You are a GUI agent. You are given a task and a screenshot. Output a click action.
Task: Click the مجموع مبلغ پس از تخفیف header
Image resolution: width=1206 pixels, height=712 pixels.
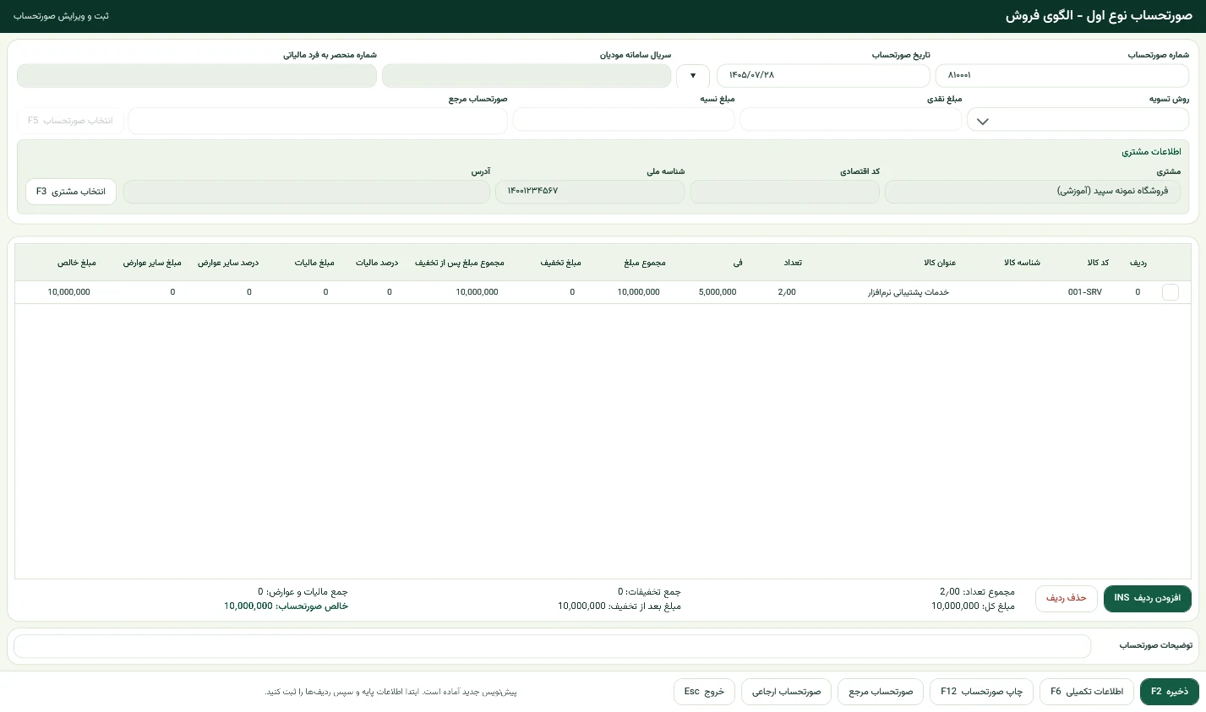coord(460,263)
